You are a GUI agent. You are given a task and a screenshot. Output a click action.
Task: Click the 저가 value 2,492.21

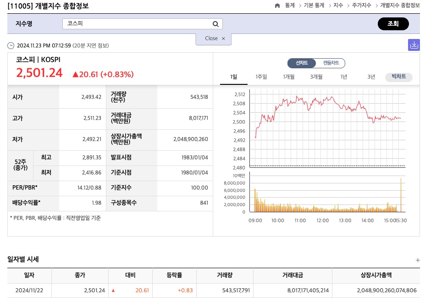click(x=92, y=139)
